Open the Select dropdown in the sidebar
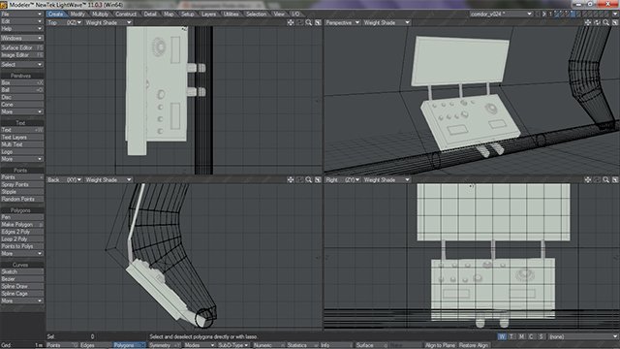This screenshot has width=620, height=349. pos(21,65)
